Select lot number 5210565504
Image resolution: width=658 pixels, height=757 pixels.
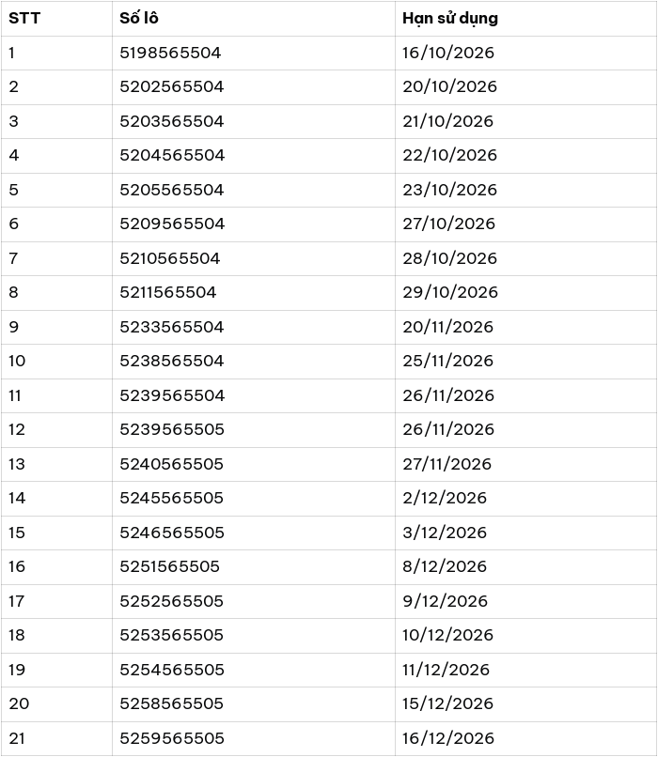(x=170, y=258)
